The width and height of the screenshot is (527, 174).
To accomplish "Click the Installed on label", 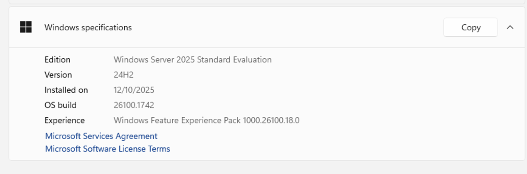I will coord(66,90).
